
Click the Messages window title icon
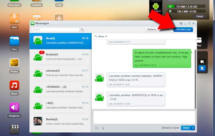click(x=33, y=23)
